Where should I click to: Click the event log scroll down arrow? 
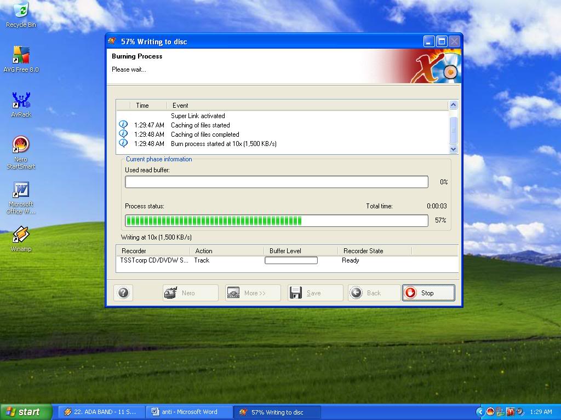coord(453,149)
